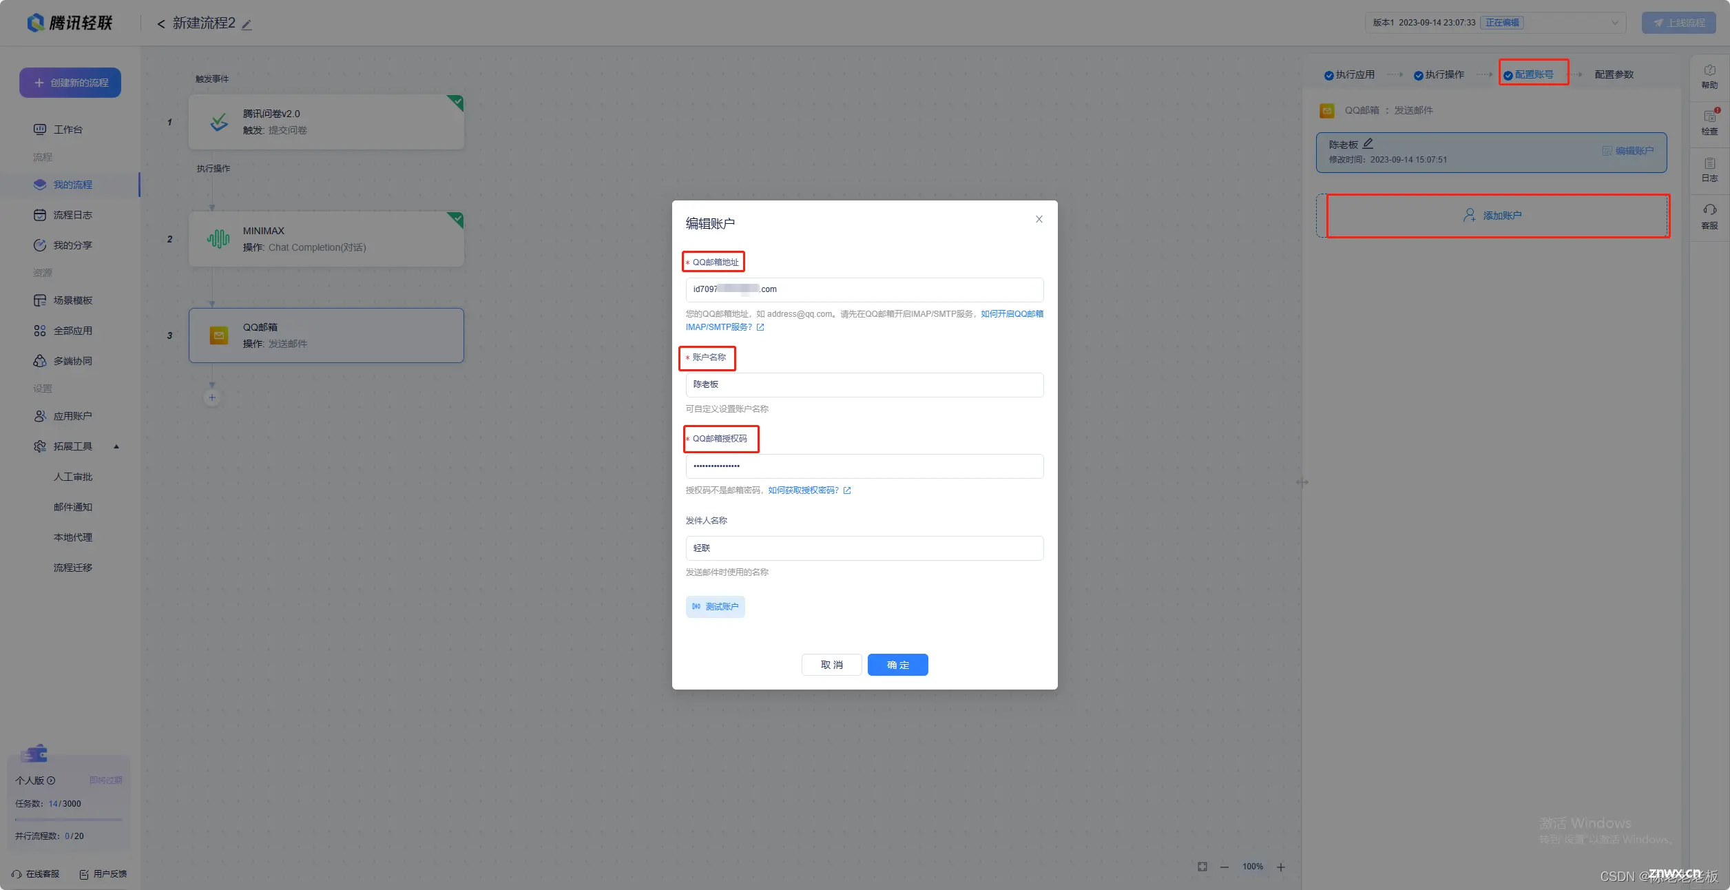Click 个人版 info icon
Viewport: 1730px width, 890px height.
pyautogui.click(x=51, y=780)
